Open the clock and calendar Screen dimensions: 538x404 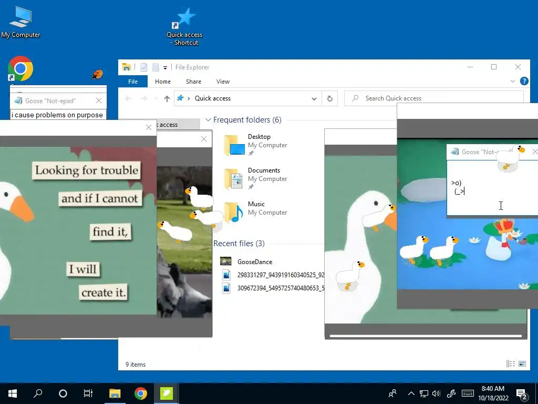[x=493, y=393]
